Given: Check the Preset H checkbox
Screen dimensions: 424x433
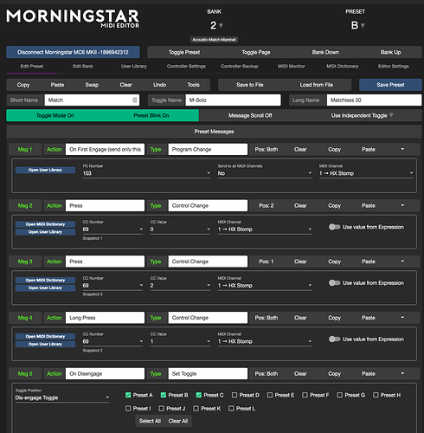Looking at the screenshot, I should [x=376, y=395].
